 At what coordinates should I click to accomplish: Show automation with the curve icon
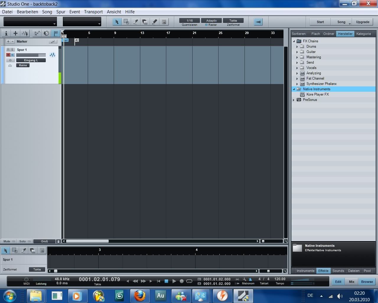tap(37, 33)
